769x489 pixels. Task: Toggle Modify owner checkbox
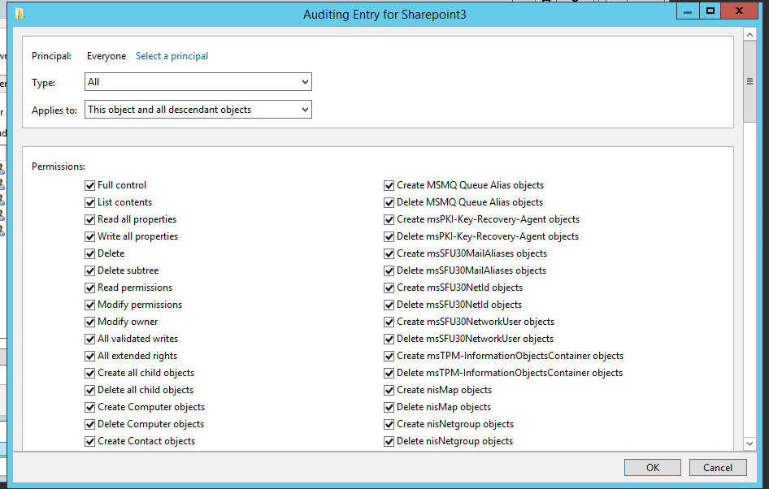[90, 322]
